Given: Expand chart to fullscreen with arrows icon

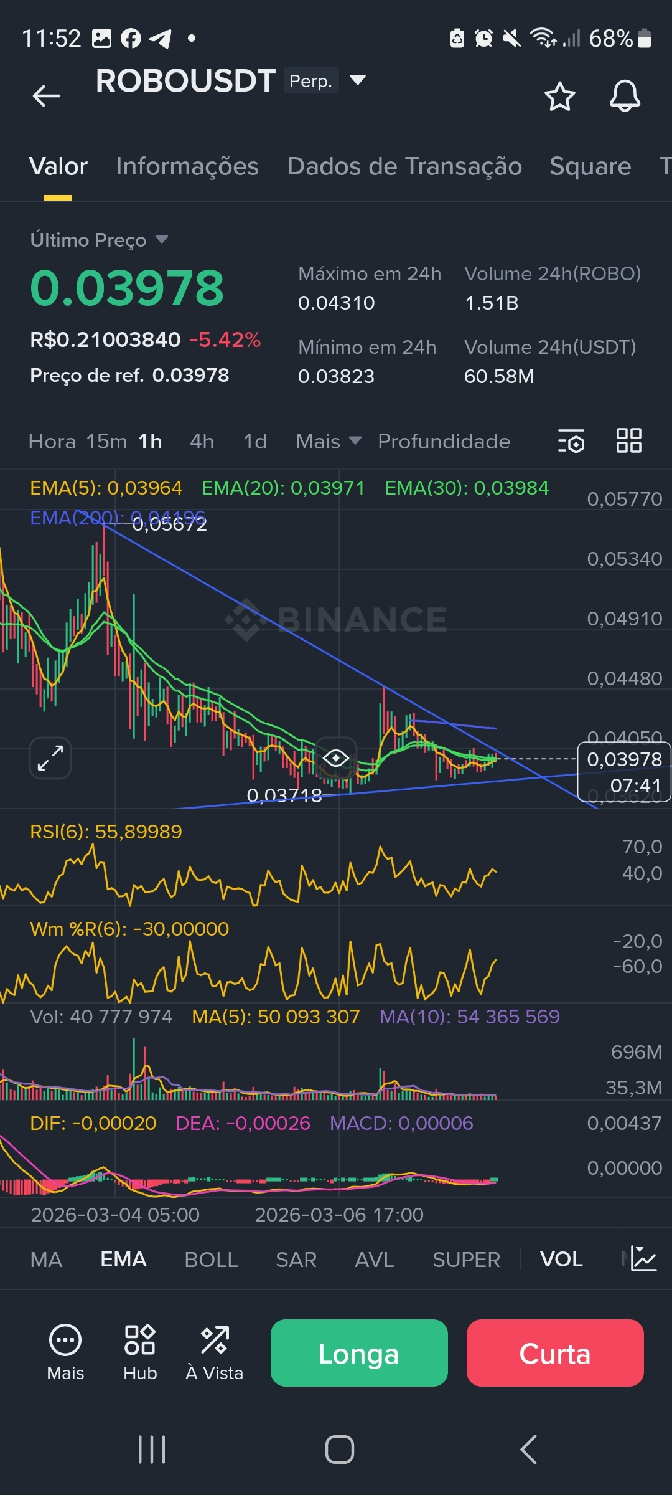Looking at the screenshot, I should (50, 758).
